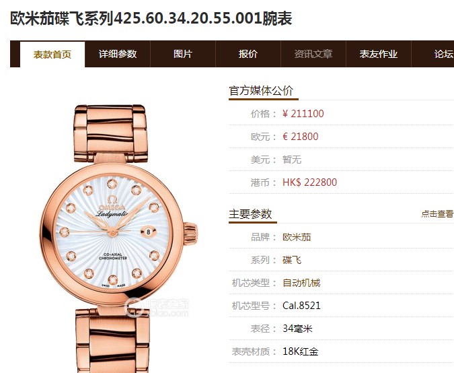
Task: Open the 欧米茄 brand link
Action: [297, 237]
